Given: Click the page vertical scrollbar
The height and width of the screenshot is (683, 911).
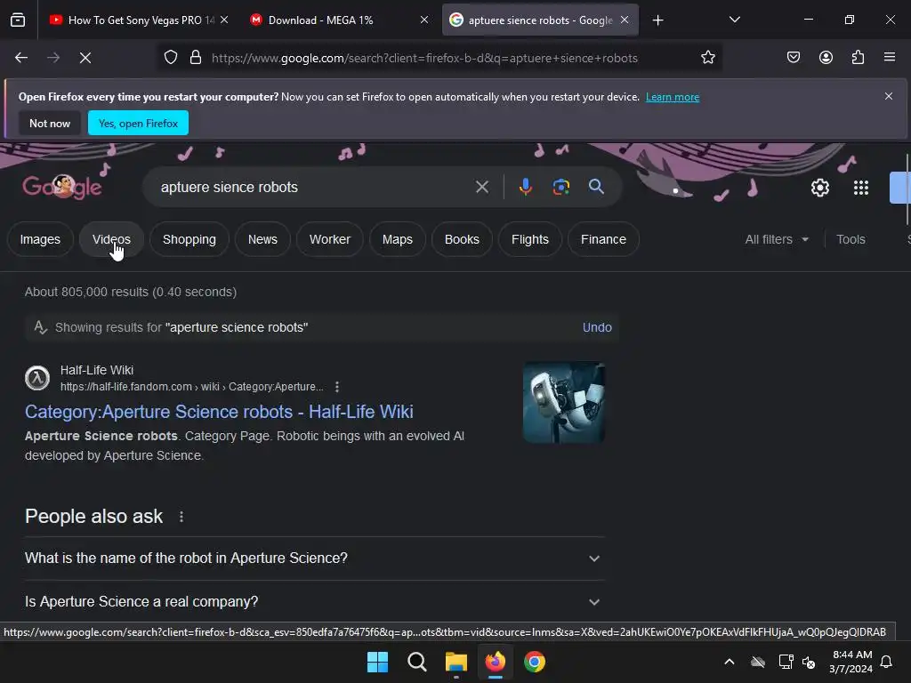Looking at the screenshot, I should [x=907, y=189].
